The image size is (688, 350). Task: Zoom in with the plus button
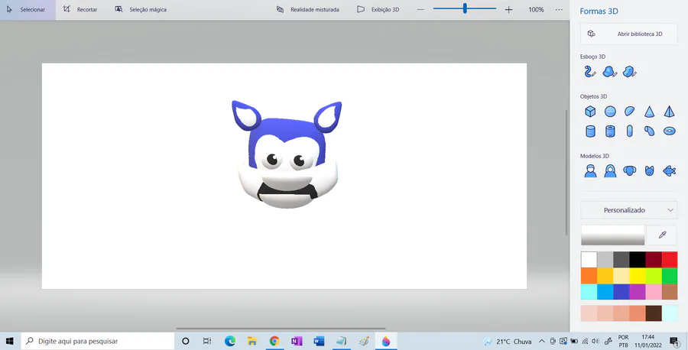(508, 10)
